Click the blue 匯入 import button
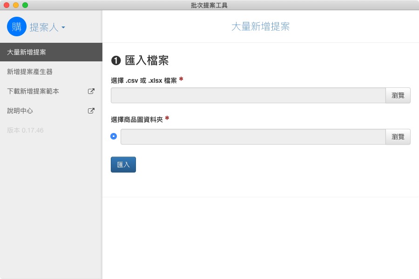Screen dimensions: 419x279 (x=123, y=165)
